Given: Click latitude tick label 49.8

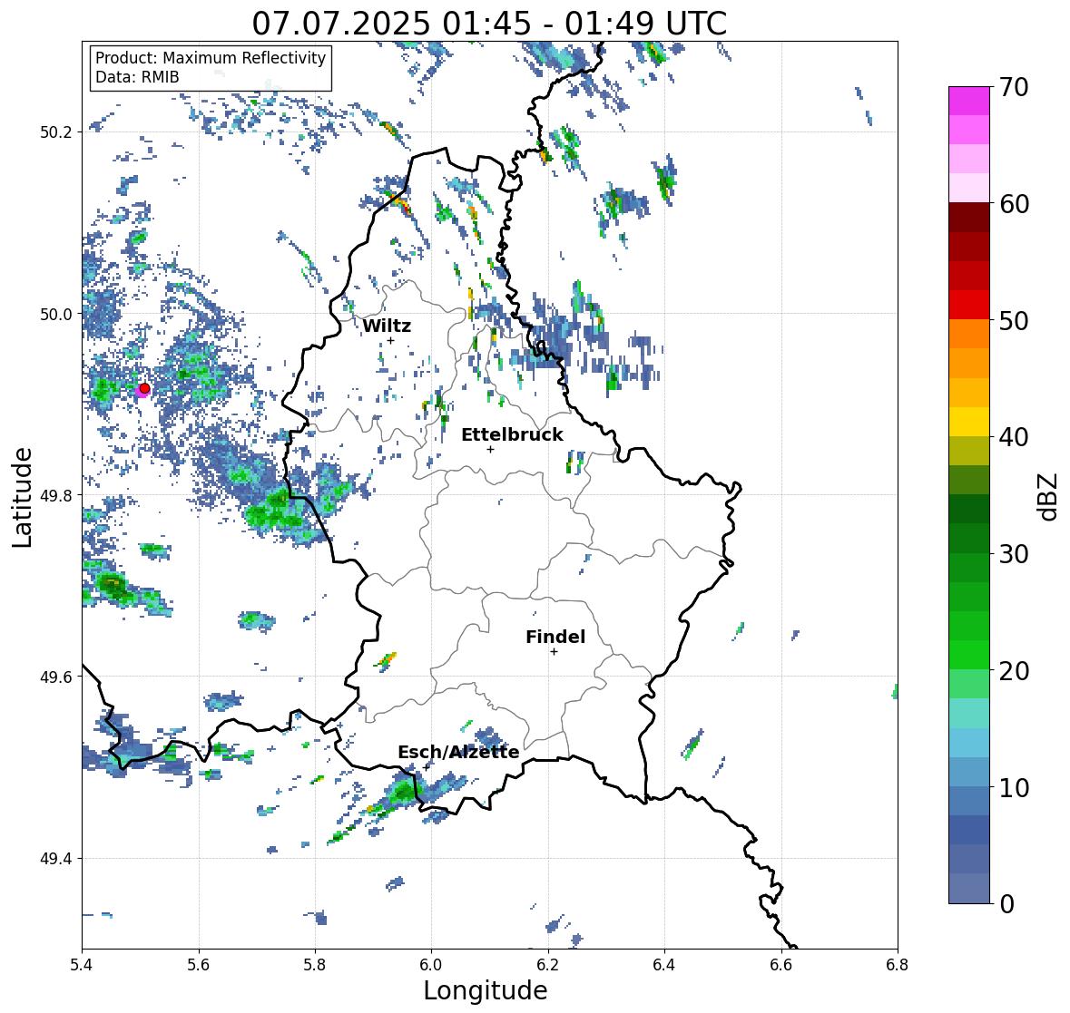Looking at the screenshot, I should point(56,495).
